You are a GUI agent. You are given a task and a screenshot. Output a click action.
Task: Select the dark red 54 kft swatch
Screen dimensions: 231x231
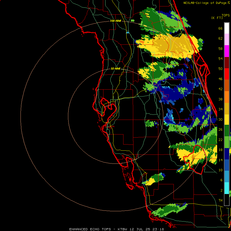click(227, 63)
